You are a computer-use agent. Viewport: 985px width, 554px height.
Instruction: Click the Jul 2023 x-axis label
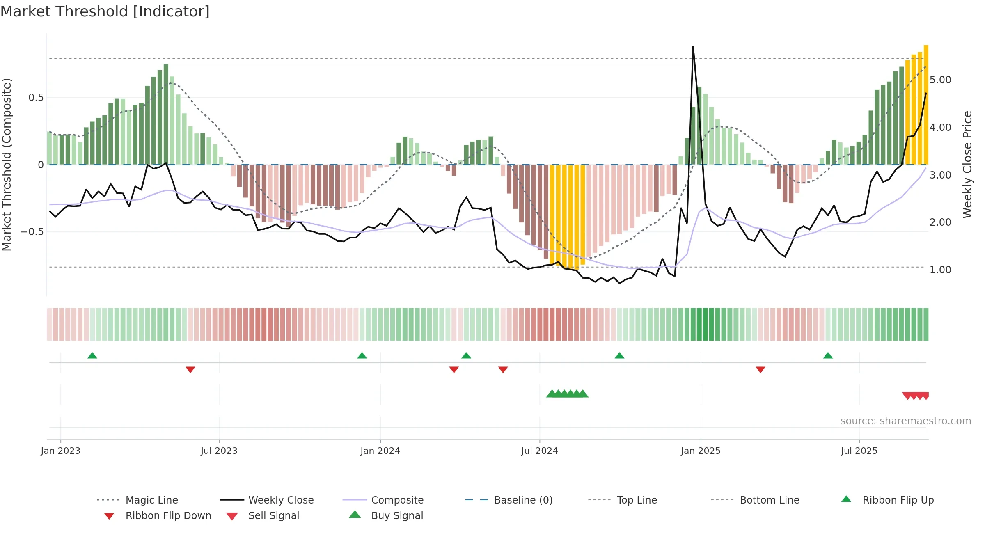[x=219, y=451]
